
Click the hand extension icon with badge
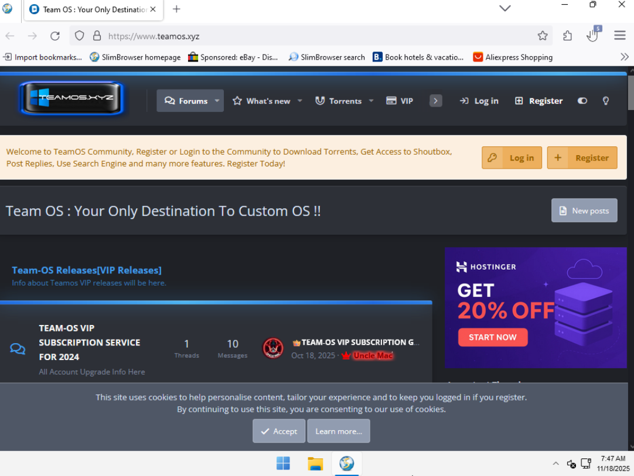click(x=593, y=35)
